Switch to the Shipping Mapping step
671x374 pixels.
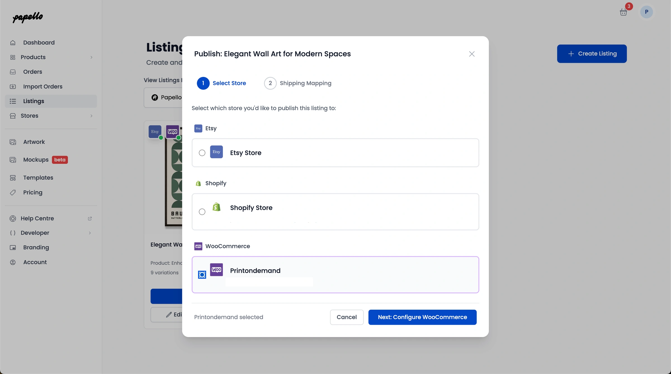[x=297, y=83]
